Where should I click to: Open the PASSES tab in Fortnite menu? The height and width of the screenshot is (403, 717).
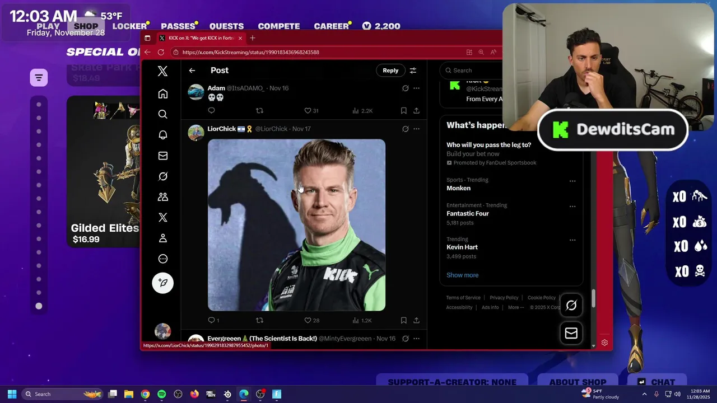pyautogui.click(x=178, y=26)
